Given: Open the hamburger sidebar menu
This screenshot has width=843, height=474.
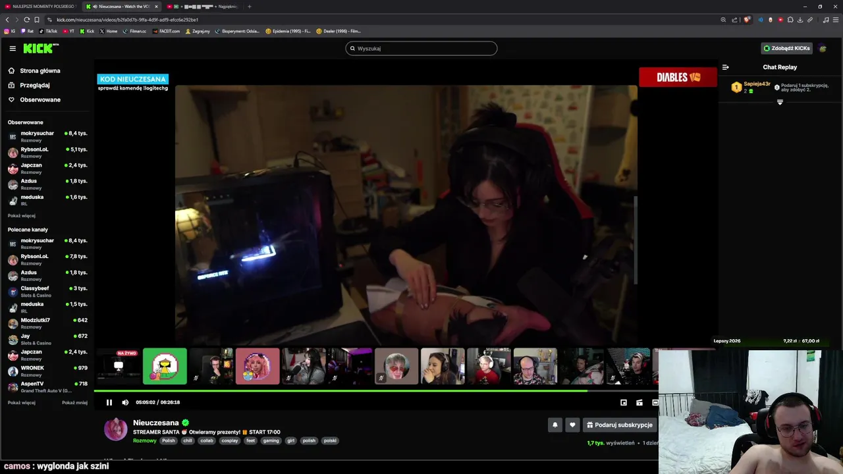Looking at the screenshot, I should click(13, 48).
